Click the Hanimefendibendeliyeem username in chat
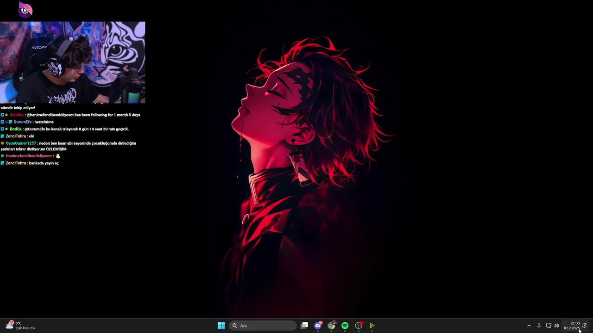Screen dimensions: 593x333 point(29,156)
